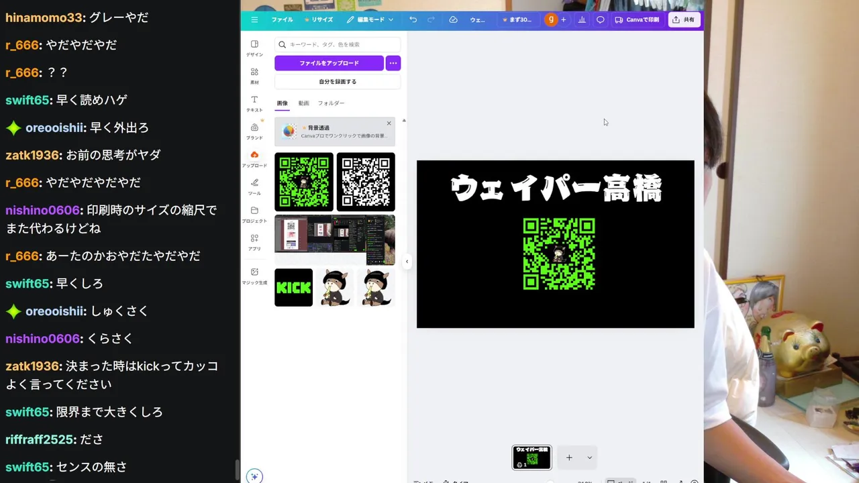Select the green QR code upload thumbnail

304,182
